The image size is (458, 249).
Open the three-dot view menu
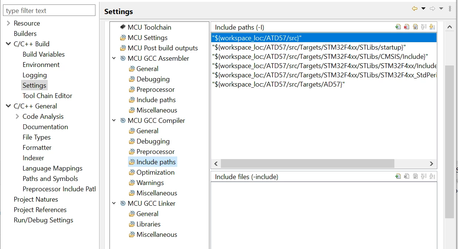450,9
